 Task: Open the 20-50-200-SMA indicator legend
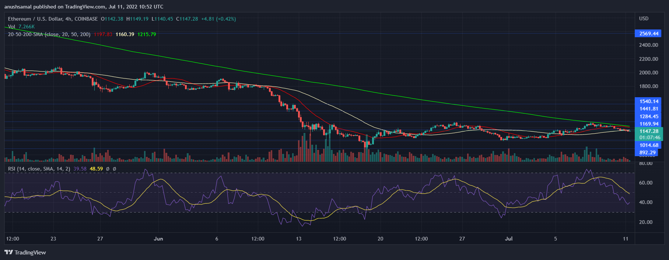[x=49, y=34]
